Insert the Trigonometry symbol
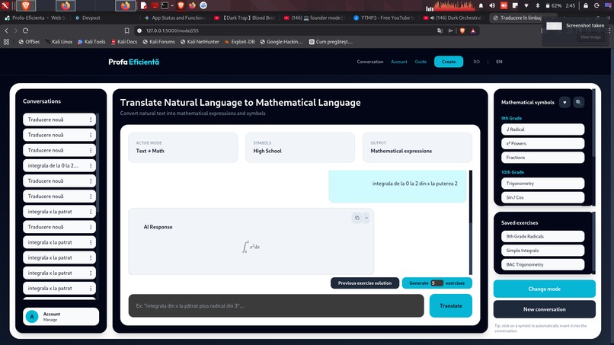 click(542, 184)
